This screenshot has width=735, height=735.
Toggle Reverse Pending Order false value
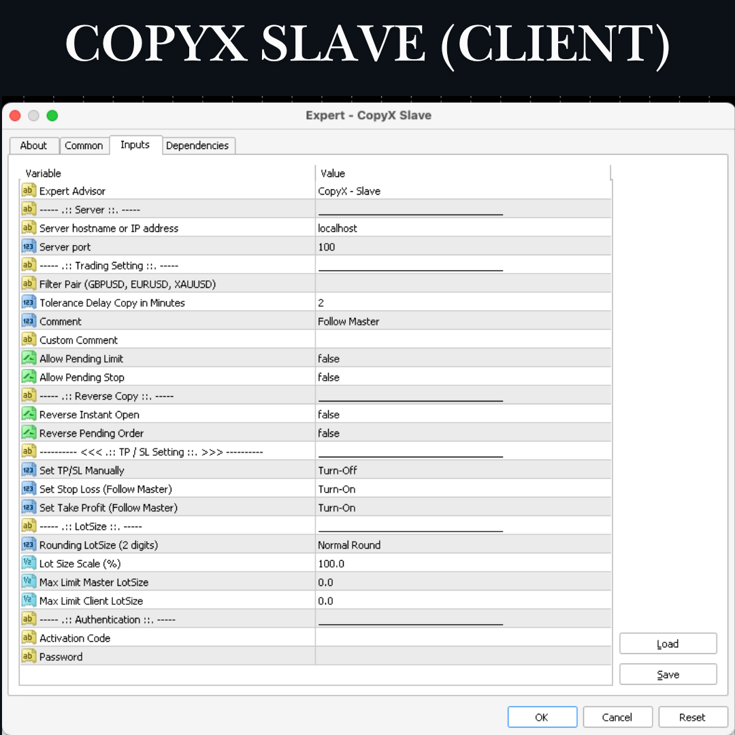463,433
